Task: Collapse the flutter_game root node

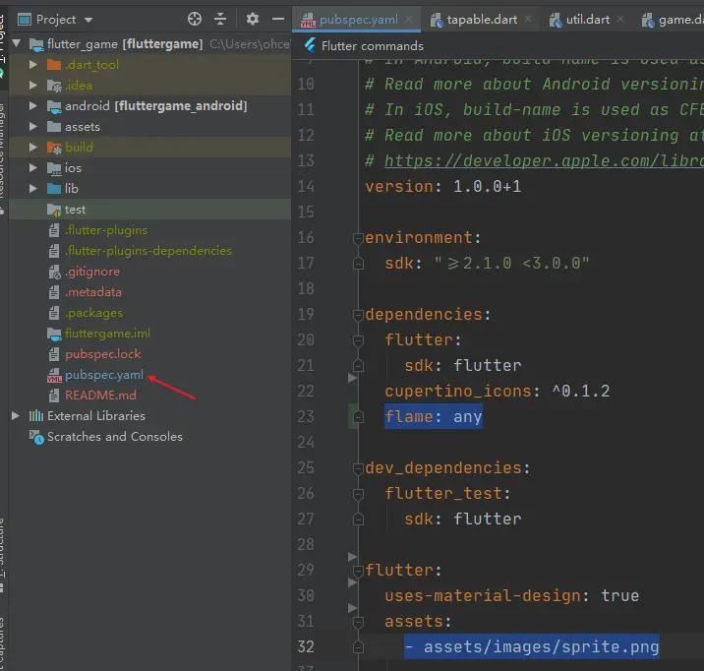Action: point(16,44)
